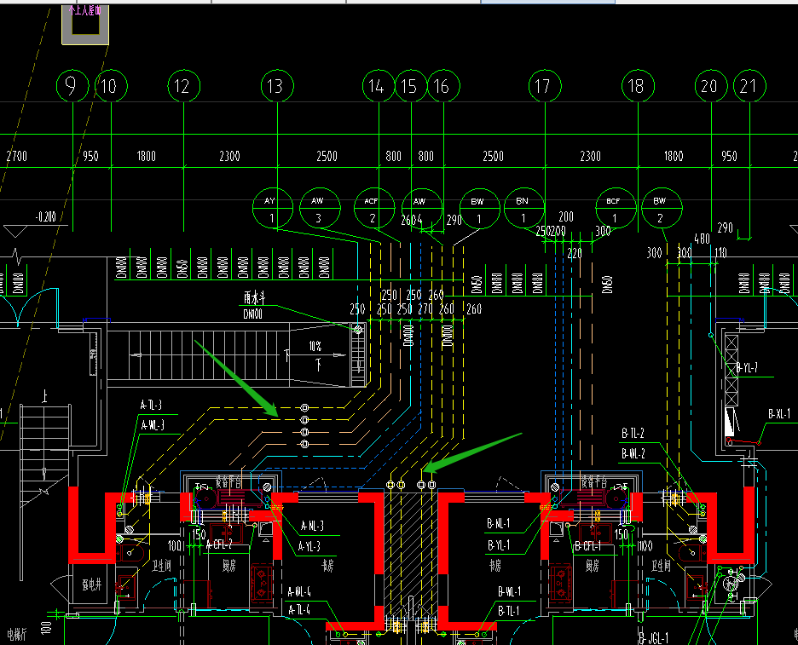Viewport: 798px width, 645px height.
Task: Pick grid axis bubble 13
Action: point(277,86)
